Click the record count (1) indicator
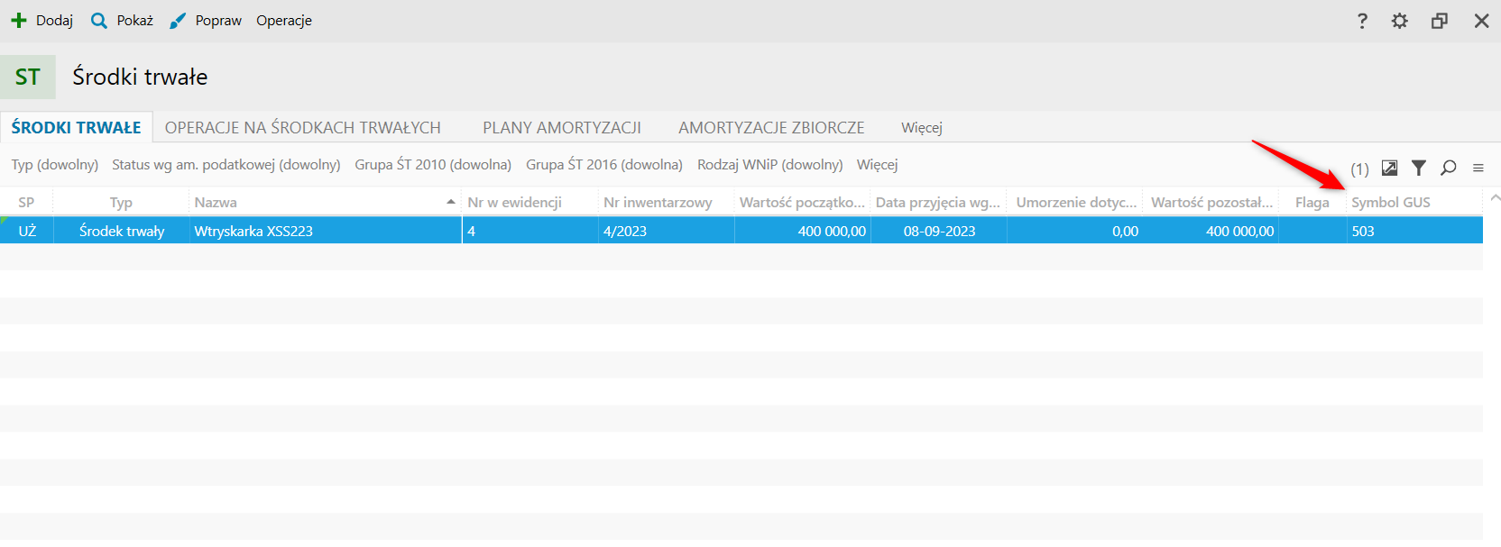 tap(1359, 169)
